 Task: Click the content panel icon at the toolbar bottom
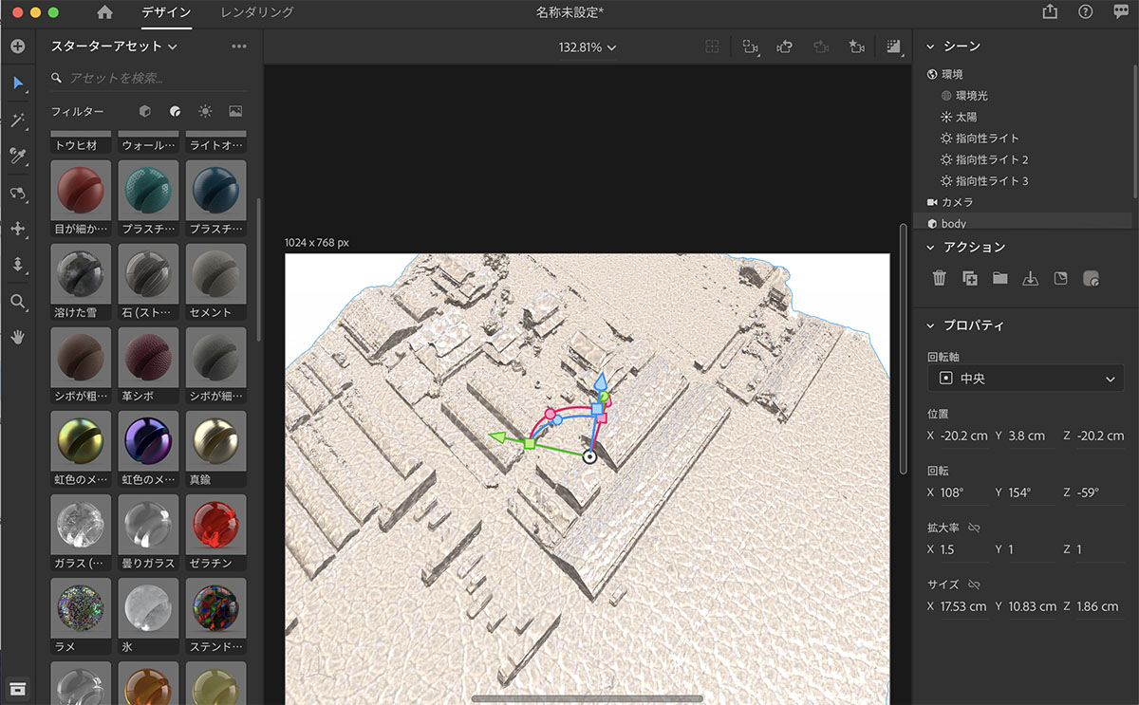coord(18,688)
